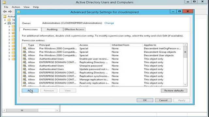209x117 pixels.
Task: Click the group icon of the Descendant InetOrgPerson entry
Action: click(24, 48)
